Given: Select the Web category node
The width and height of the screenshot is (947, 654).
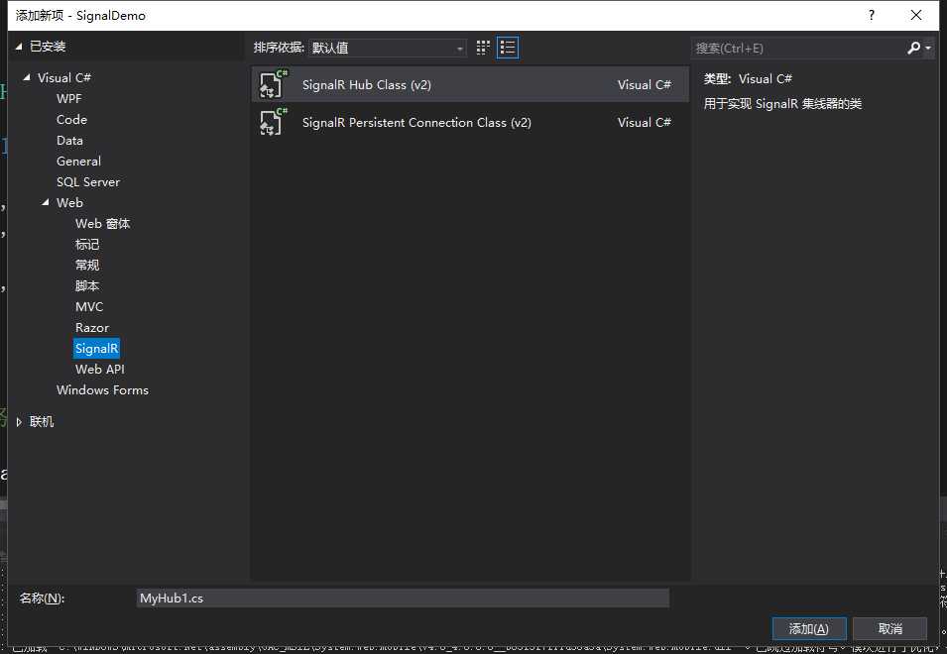Looking at the screenshot, I should [69, 203].
